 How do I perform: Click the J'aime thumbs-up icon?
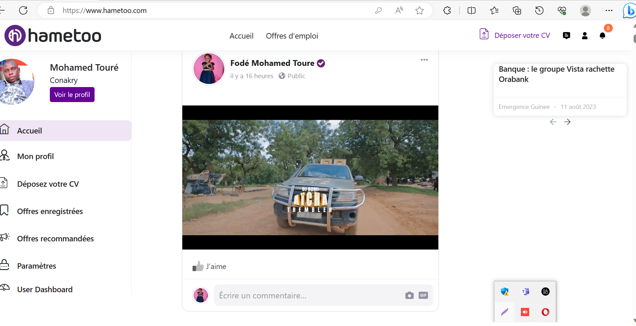(x=198, y=266)
